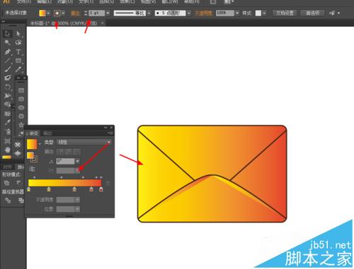
Task: Click the Document Setup button
Action: [x=285, y=13]
